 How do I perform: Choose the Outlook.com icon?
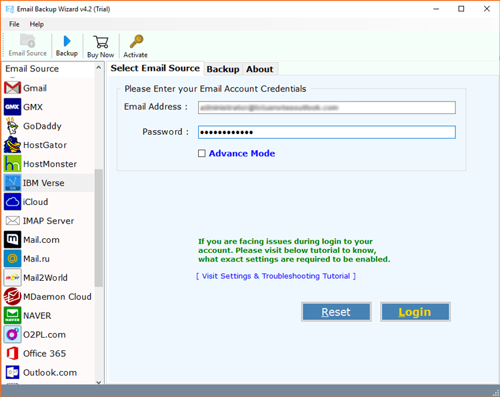click(13, 372)
